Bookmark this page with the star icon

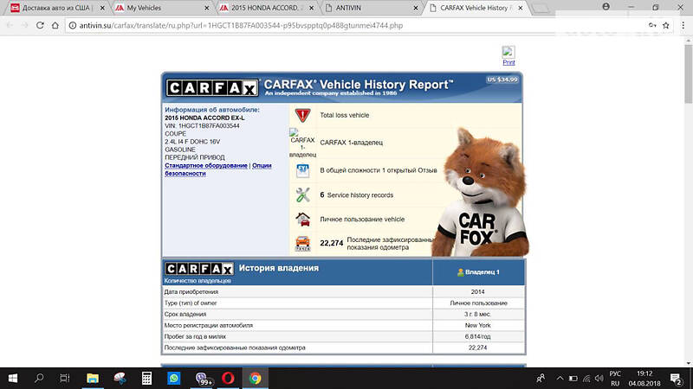666,25
